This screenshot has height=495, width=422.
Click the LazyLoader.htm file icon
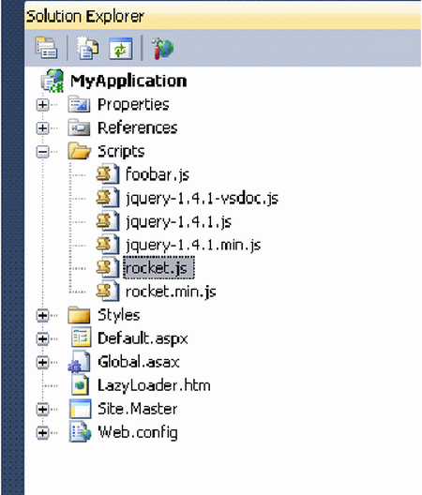click(x=80, y=385)
